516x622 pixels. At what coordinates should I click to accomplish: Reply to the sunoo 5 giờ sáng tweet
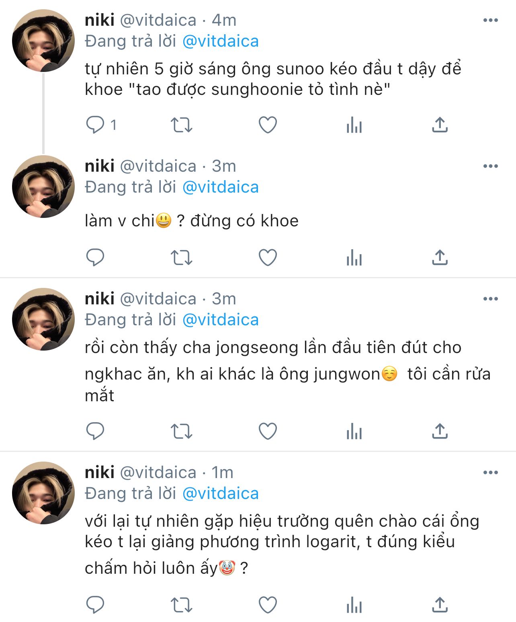pyautogui.click(x=96, y=125)
